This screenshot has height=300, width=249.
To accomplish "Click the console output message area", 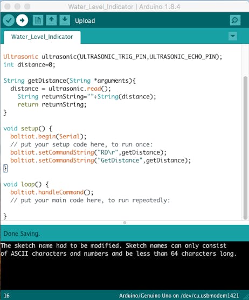I will [x=124, y=265].
